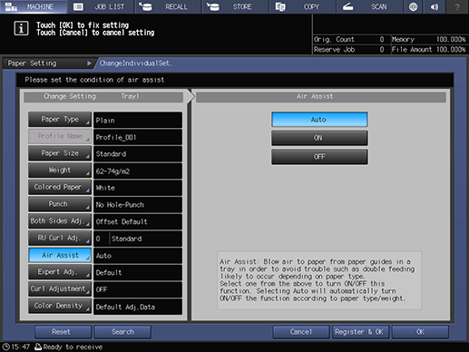This screenshot has width=469, height=352.
Task: Click the ChangeIndividualSet. breadcrumb
Action: coord(136,64)
